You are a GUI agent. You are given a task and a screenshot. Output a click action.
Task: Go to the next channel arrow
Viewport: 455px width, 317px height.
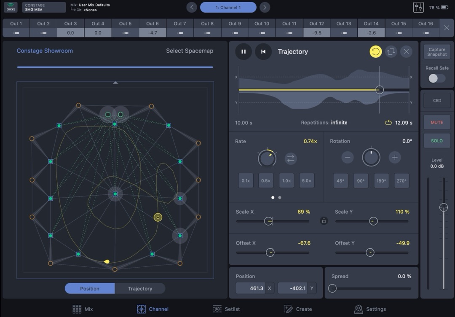(x=265, y=7)
